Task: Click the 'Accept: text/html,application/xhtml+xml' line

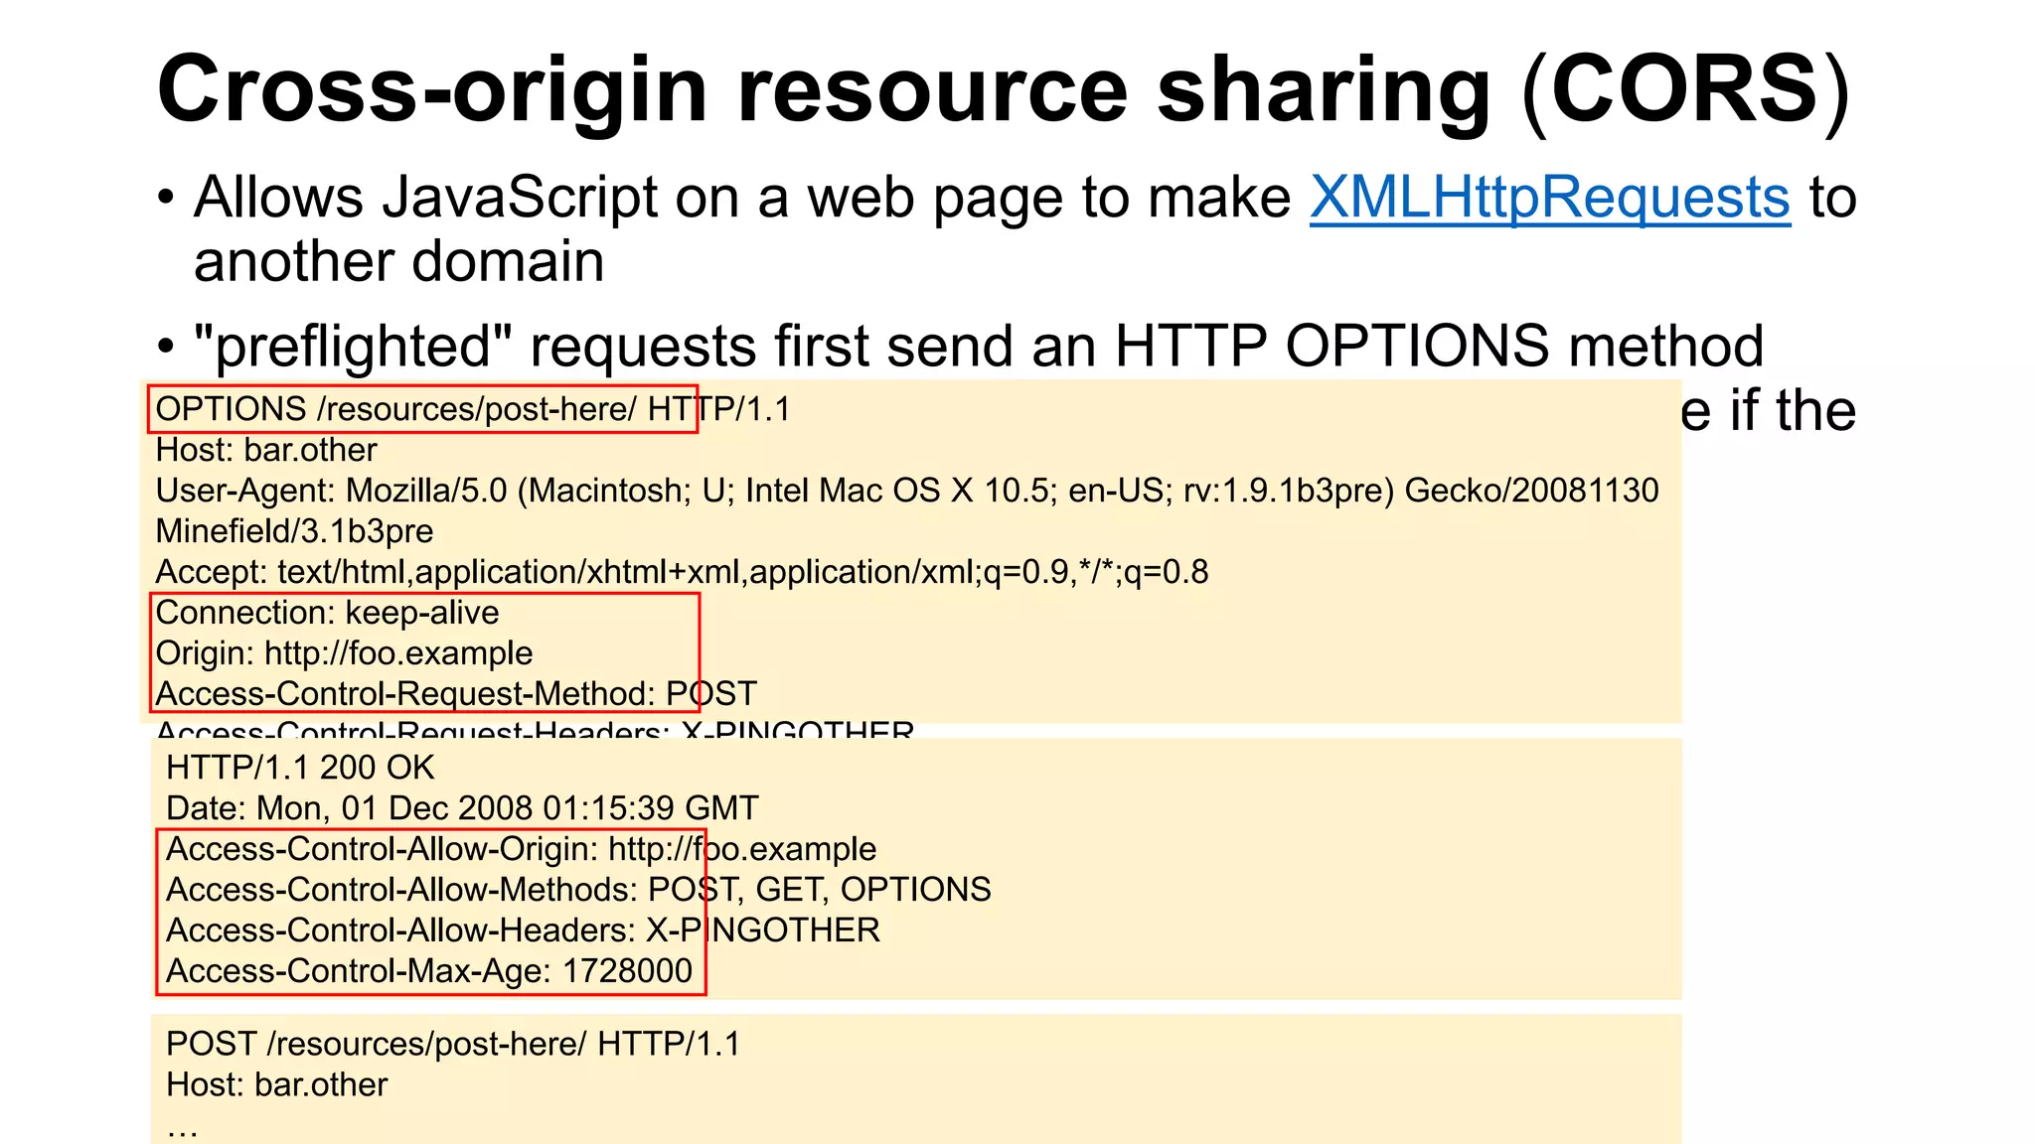Action: (683, 572)
